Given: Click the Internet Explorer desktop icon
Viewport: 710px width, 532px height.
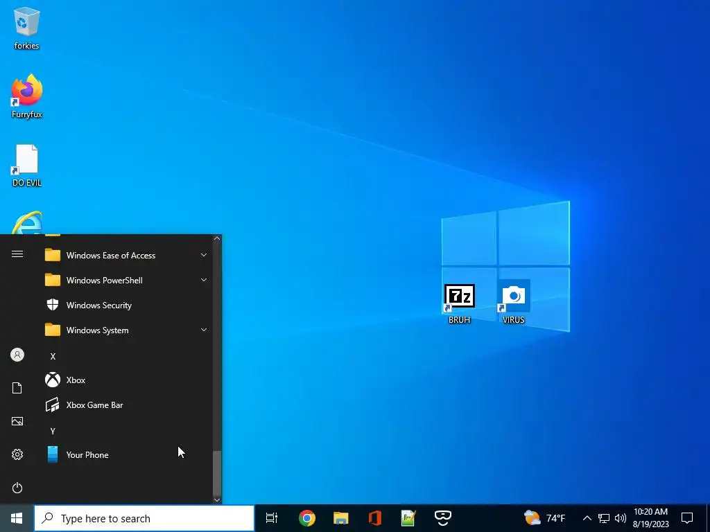Looking at the screenshot, I should coord(27,222).
